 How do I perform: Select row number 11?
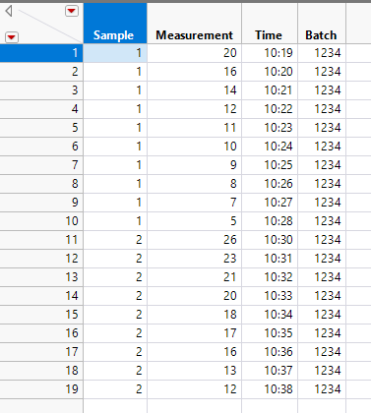41,240
